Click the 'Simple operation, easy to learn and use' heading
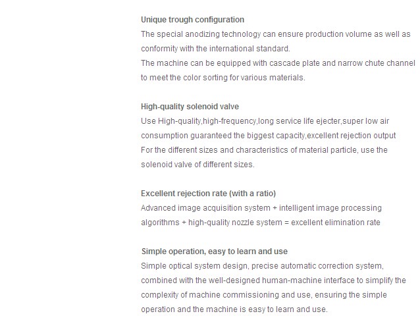Viewport: 420px width, 318px height. point(215,252)
